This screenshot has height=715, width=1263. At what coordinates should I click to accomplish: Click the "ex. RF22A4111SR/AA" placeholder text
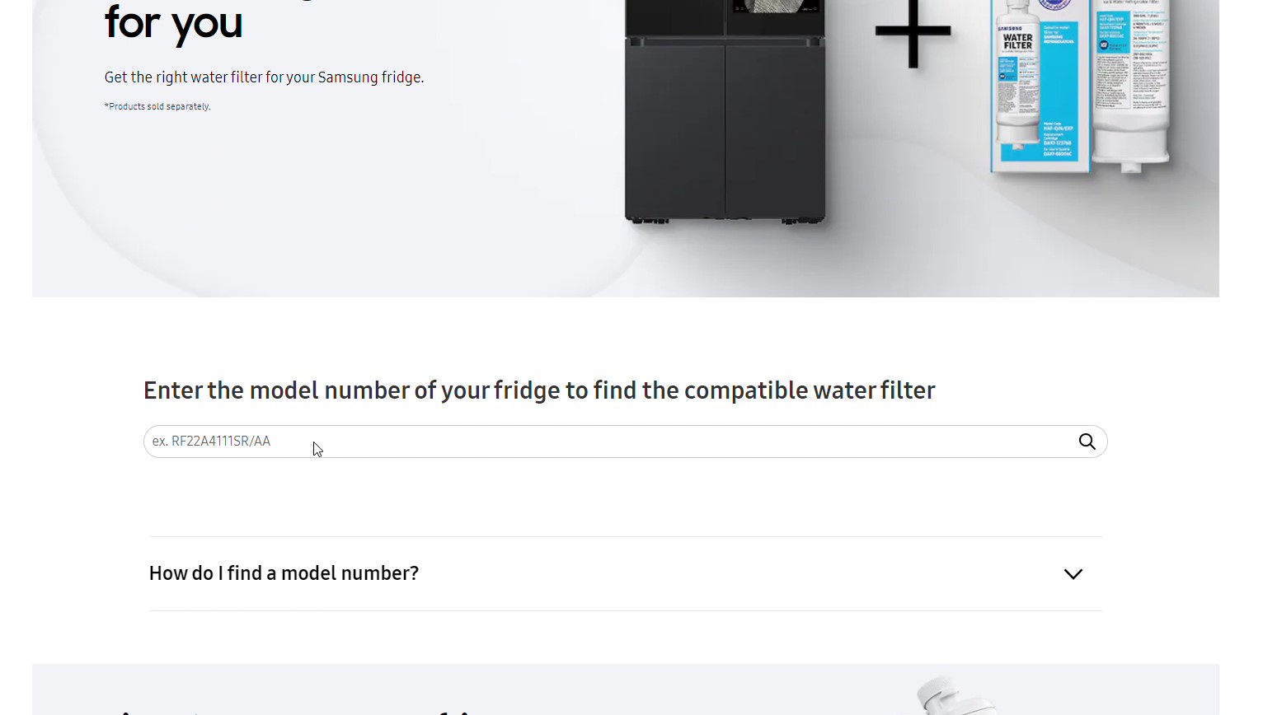click(x=212, y=442)
